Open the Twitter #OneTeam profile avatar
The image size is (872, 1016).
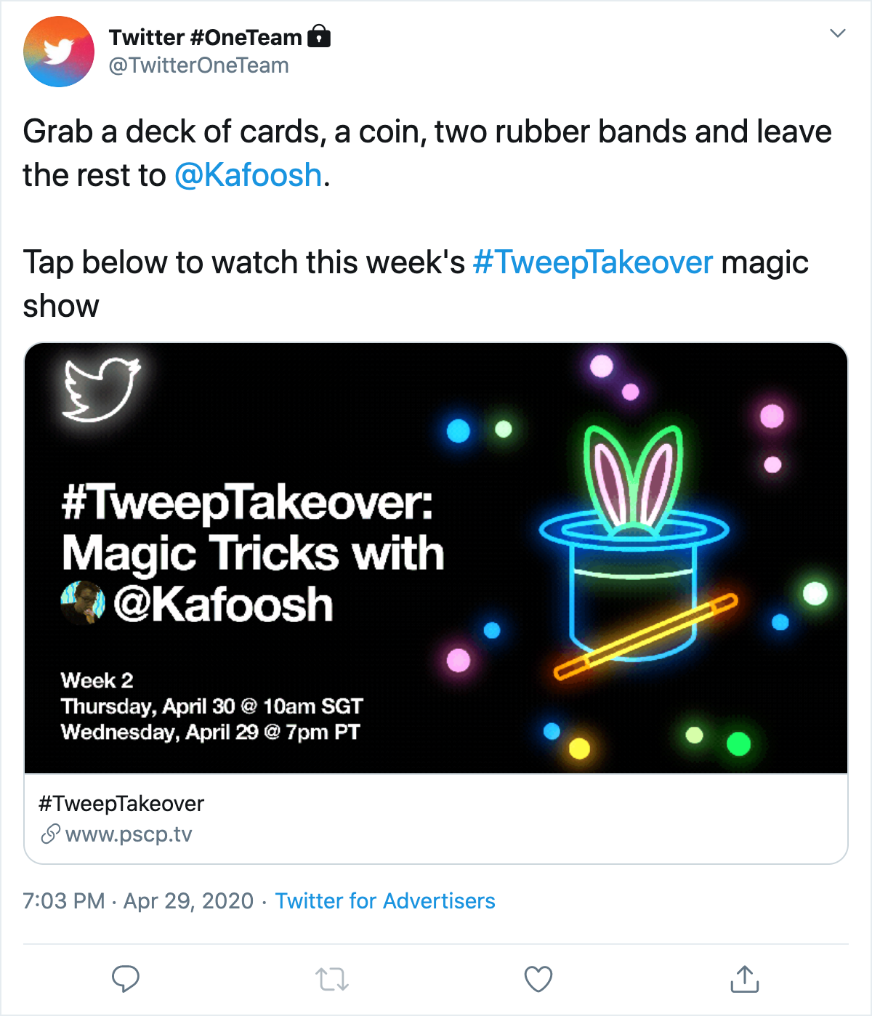[59, 52]
